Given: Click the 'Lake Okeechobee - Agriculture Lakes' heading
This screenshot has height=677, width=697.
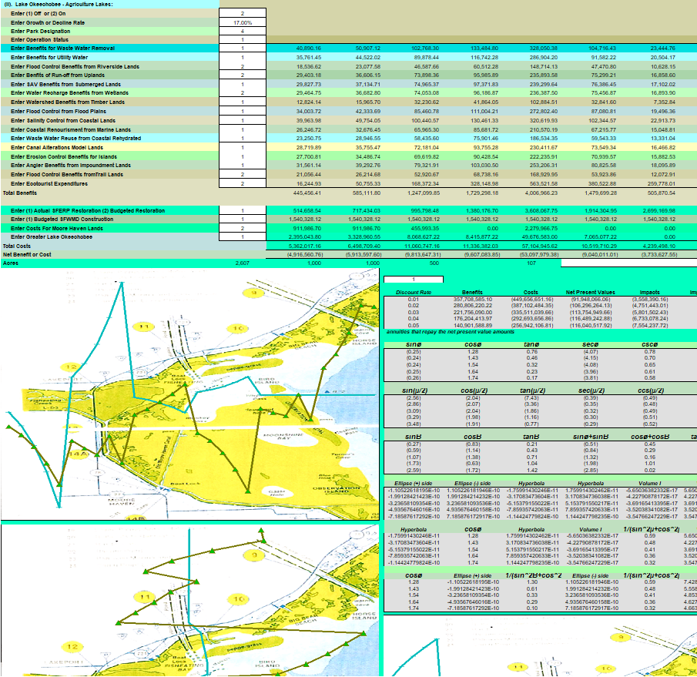Looking at the screenshot, I should 57,4.
